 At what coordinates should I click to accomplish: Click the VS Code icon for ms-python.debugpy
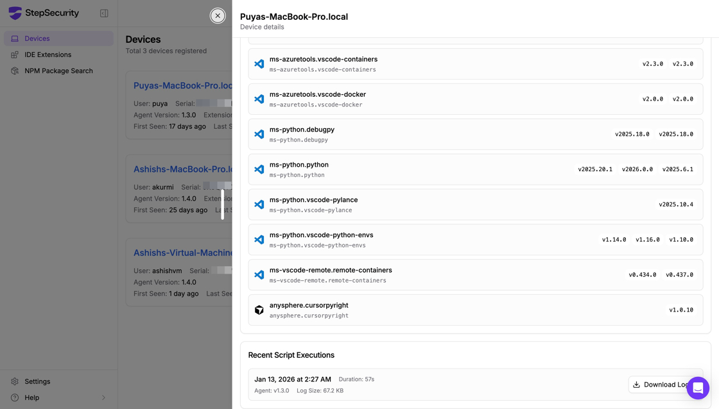pyautogui.click(x=259, y=135)
